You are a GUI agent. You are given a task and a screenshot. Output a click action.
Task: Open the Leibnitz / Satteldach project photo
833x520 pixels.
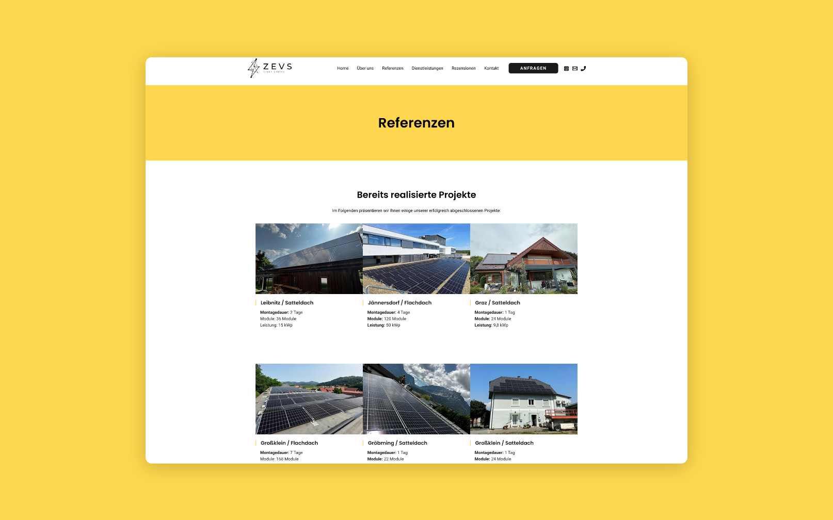(309, 258)
